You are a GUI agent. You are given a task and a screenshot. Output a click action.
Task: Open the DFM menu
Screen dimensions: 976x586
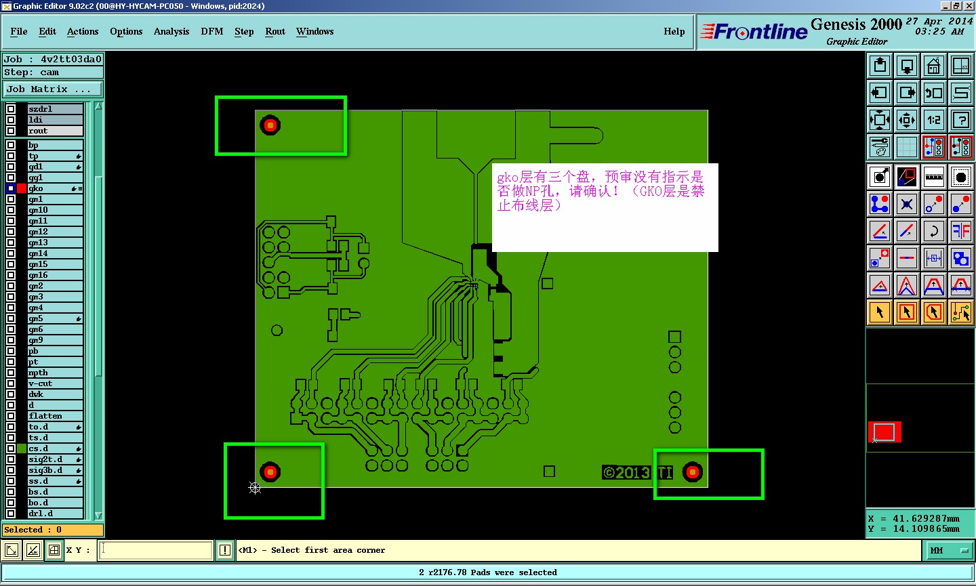pyautogui.click(x=212, y=32)
